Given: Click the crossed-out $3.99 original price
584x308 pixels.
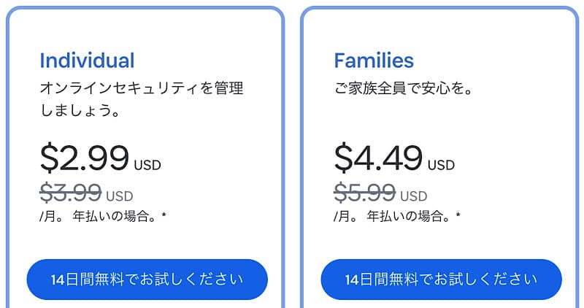Looking at the screenshot, I should click(71, 193).
